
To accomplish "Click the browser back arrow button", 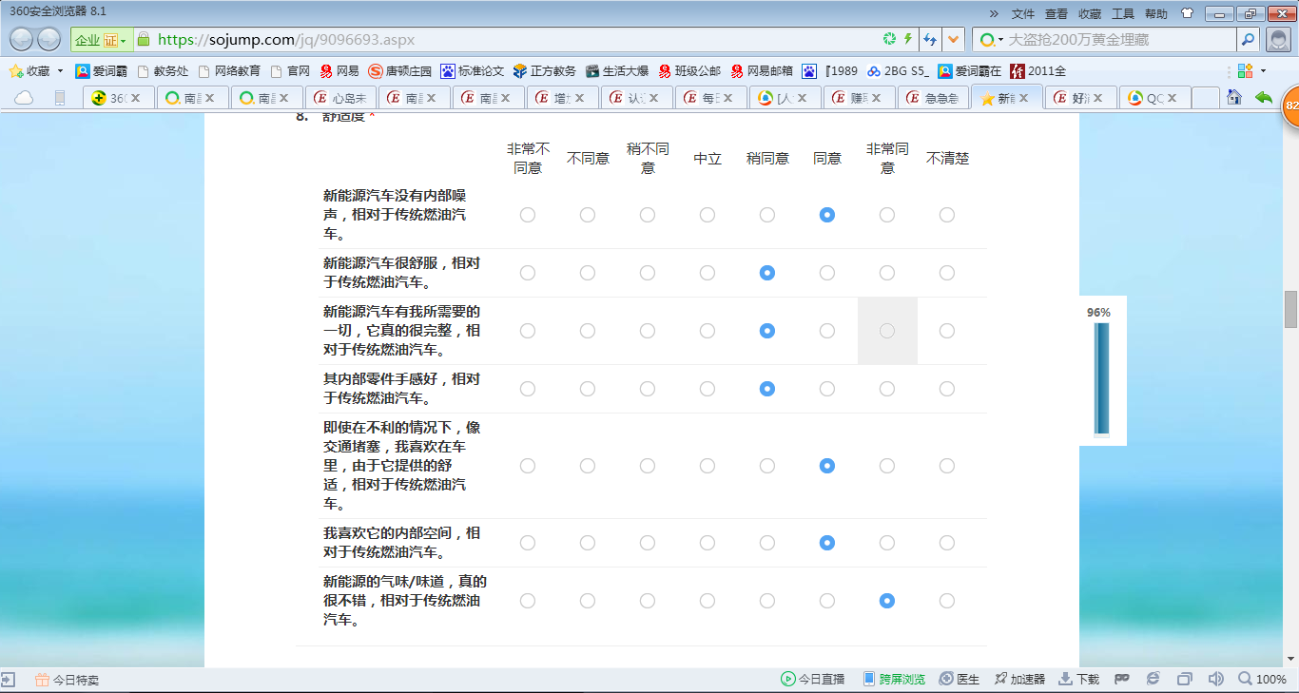I will click(22, 39).
